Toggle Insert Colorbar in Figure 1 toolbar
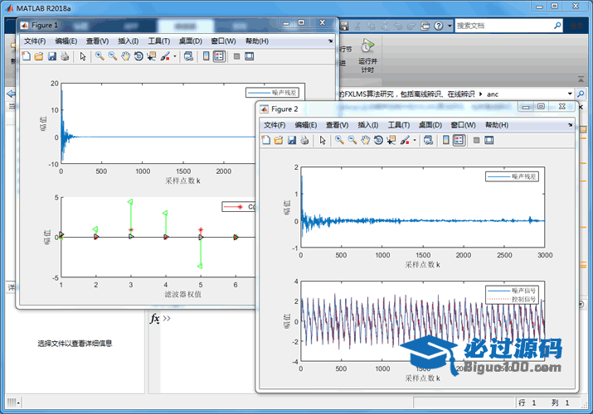The width and height of the screenshot is (593, 414). click(204, 56)
